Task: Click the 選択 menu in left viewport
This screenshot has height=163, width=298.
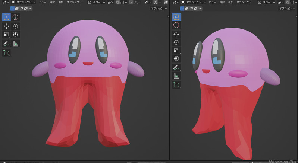Action: pos(52,2)
